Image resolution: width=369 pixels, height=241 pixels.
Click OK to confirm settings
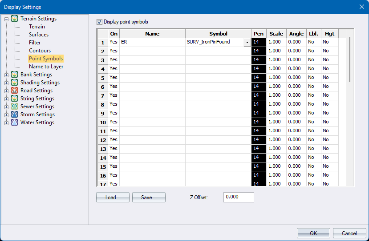pos(313,233)
